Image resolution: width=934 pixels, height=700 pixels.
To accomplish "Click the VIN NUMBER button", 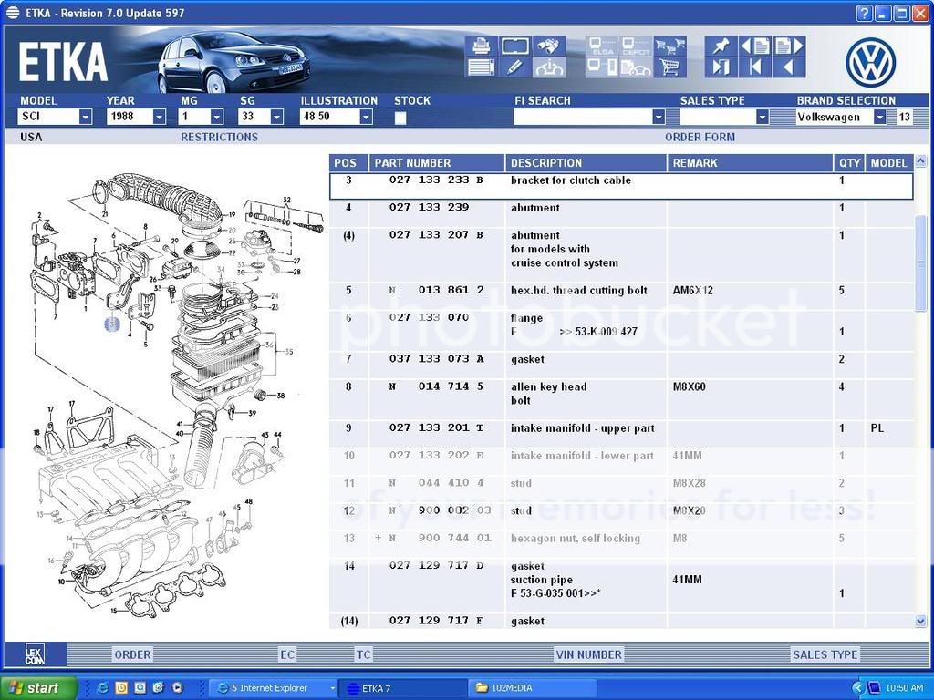I will point(587,654).
